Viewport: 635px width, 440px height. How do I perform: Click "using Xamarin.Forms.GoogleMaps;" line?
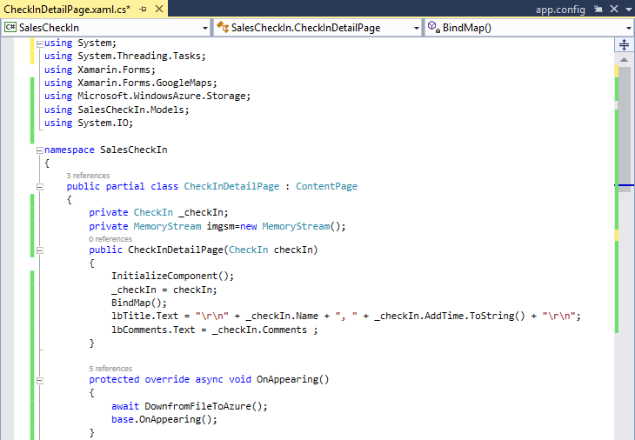click(x=130, y=83)
